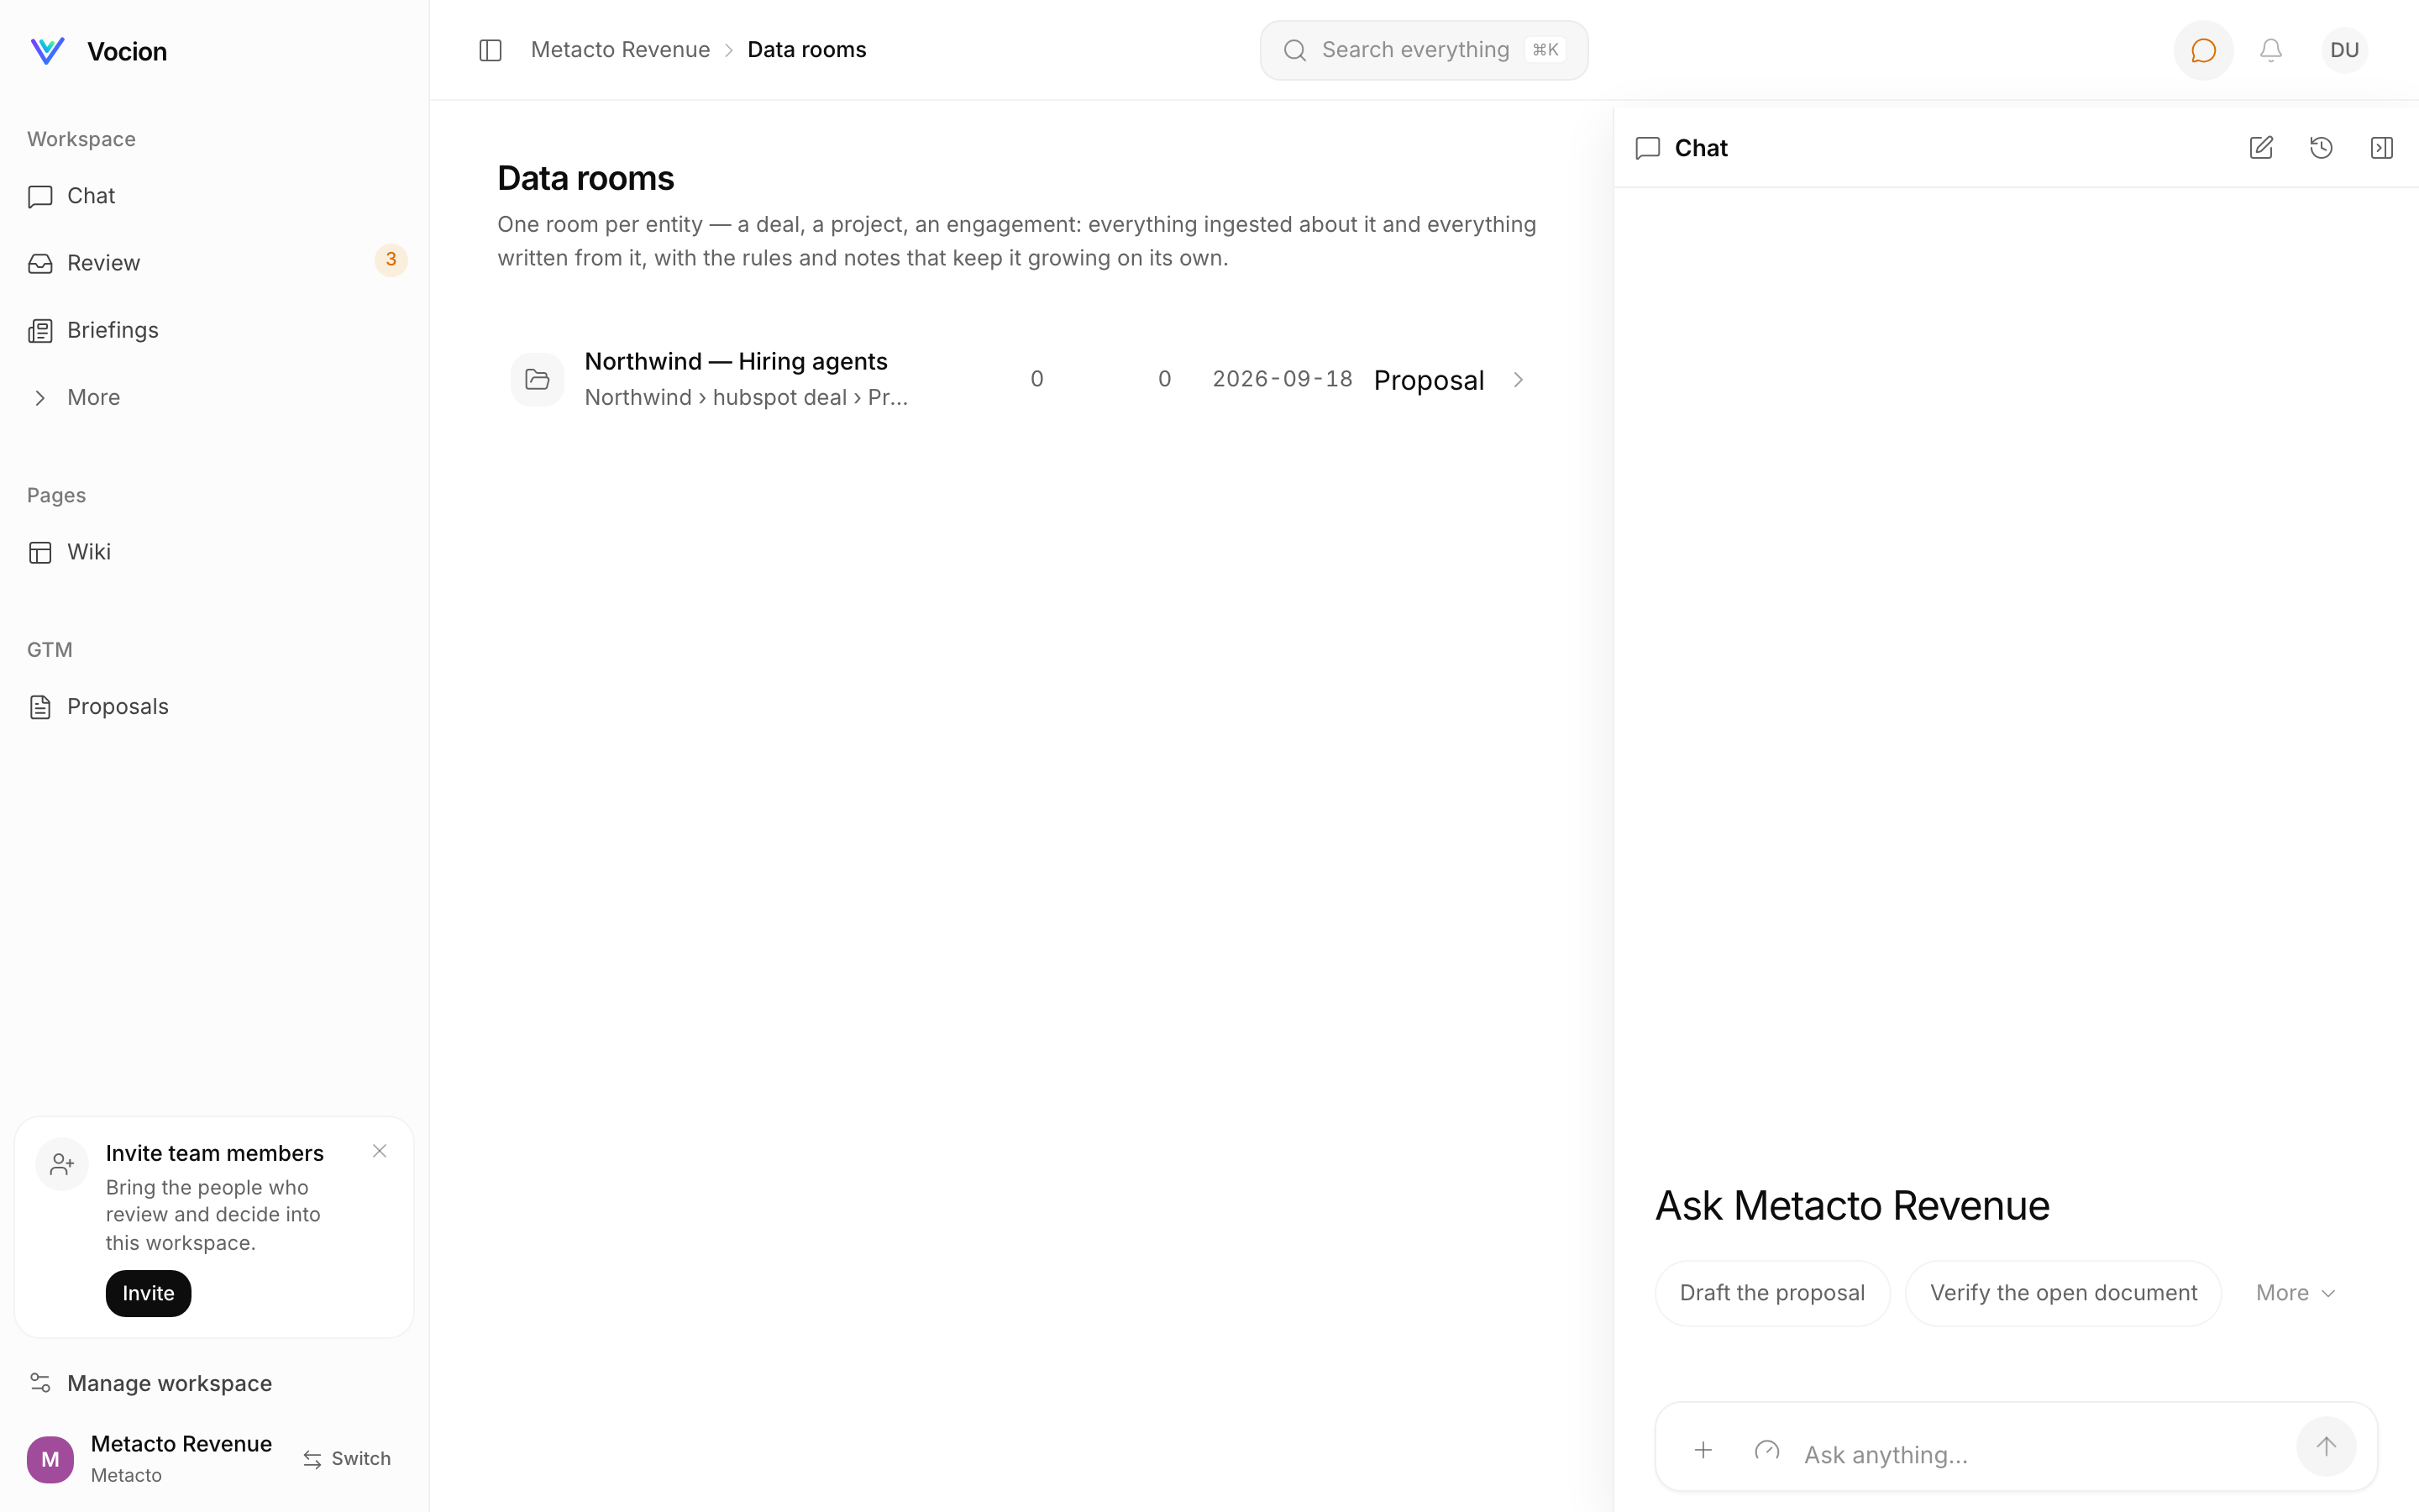Click the plus attach icon in chat input
Image resolution: width=2419 pixels, height=1512 pixels.
1703,1450
